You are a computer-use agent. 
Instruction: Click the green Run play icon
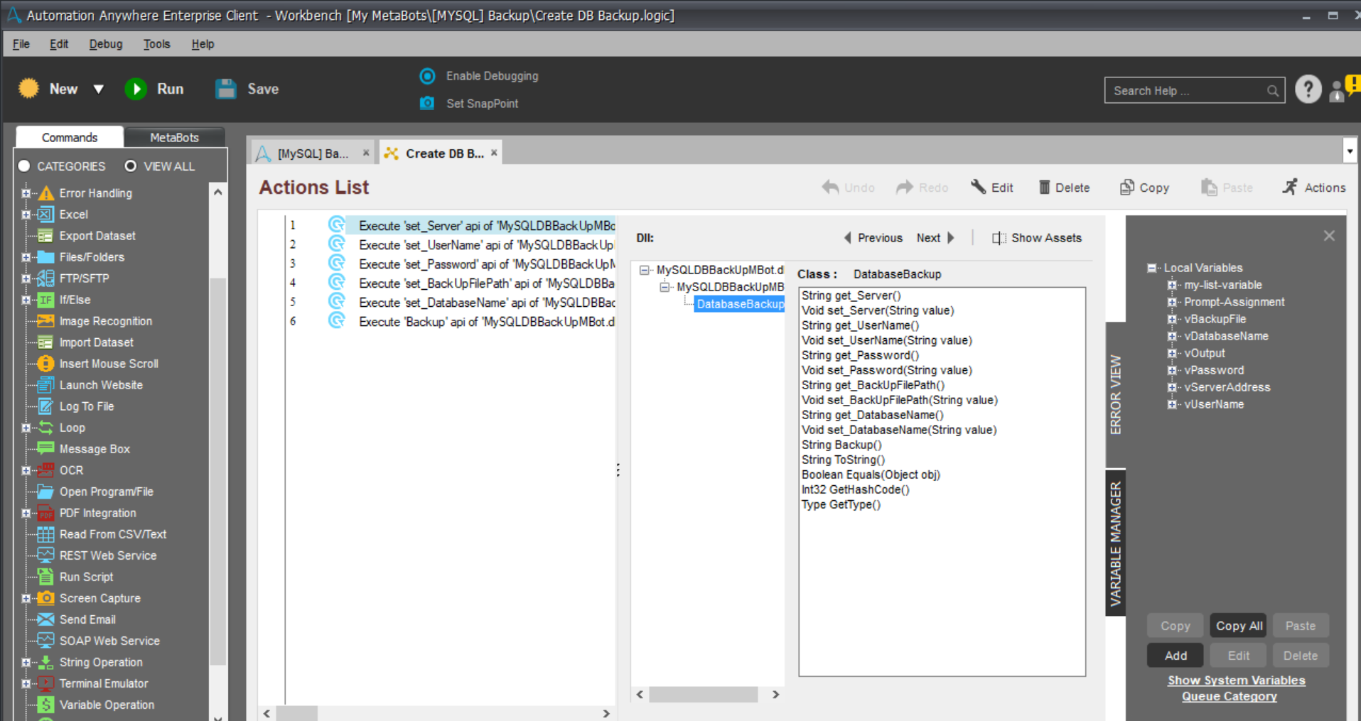(x=136, y=89)
